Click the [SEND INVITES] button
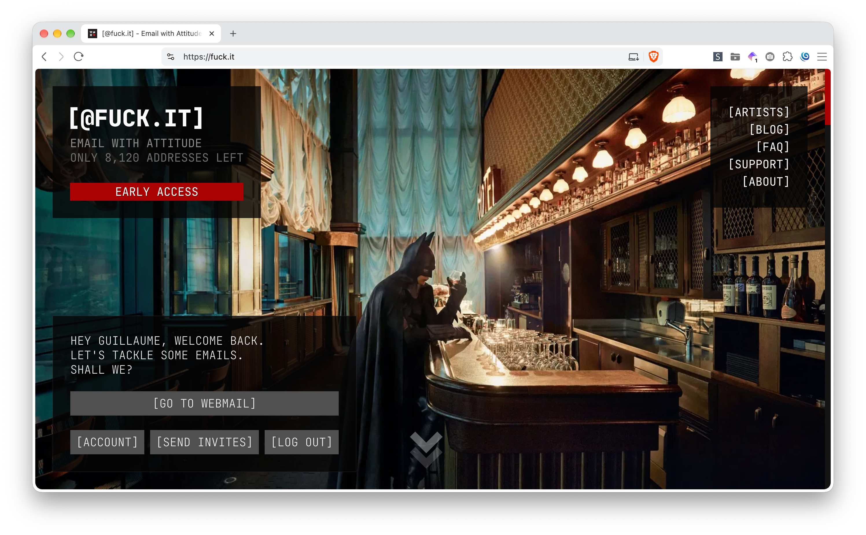This screenshot has width=866, height=535. click(204, 442)
